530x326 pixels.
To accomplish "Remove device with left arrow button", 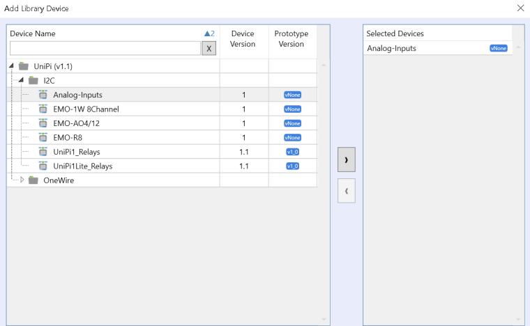I will click(347, 190).
